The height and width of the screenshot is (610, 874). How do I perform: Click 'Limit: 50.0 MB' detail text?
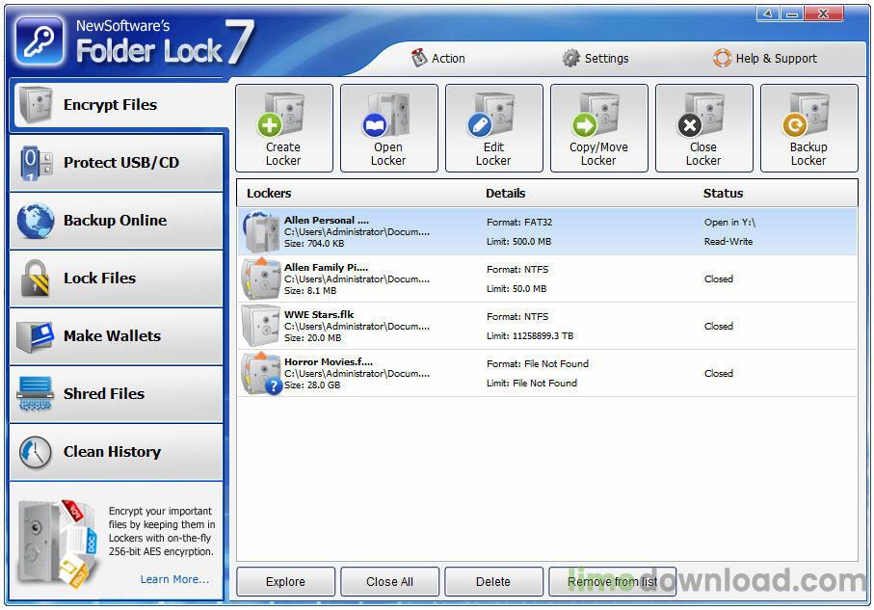coord(516,289)
